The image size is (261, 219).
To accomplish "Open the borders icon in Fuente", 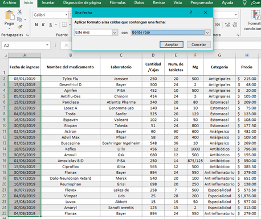I will tap(64, 25).
